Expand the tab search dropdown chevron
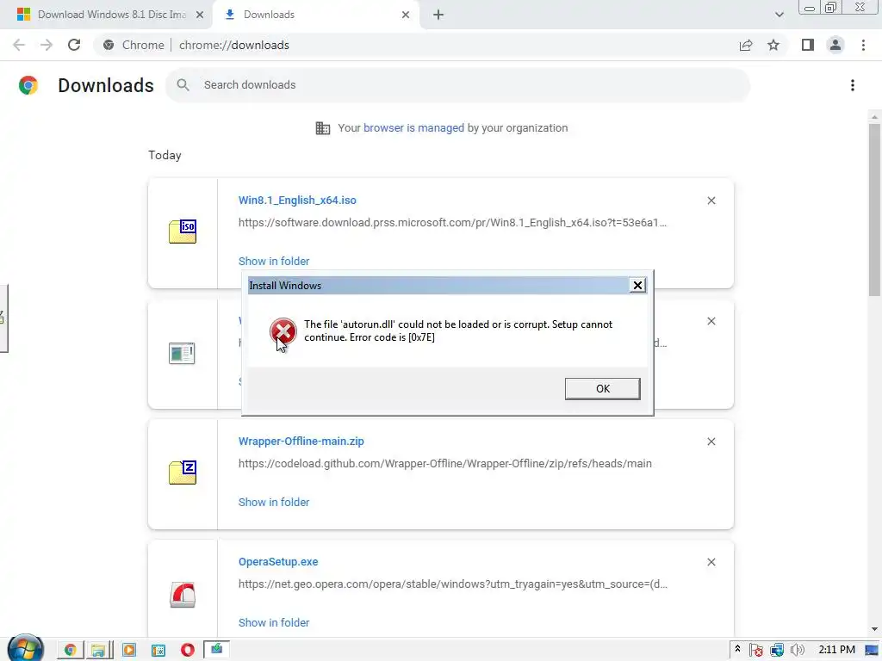The height and width of the screenshot is (661, 882). (x=779, y=15)
